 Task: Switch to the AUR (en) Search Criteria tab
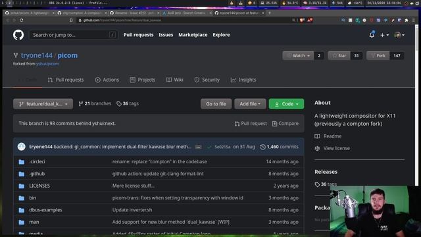click(186, 13)
